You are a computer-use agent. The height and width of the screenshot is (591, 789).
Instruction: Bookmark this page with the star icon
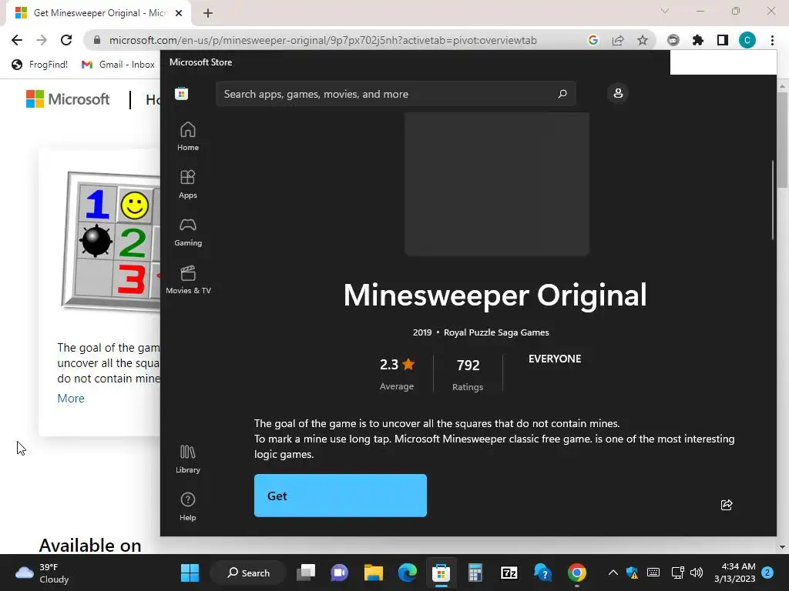coord(643,40)
